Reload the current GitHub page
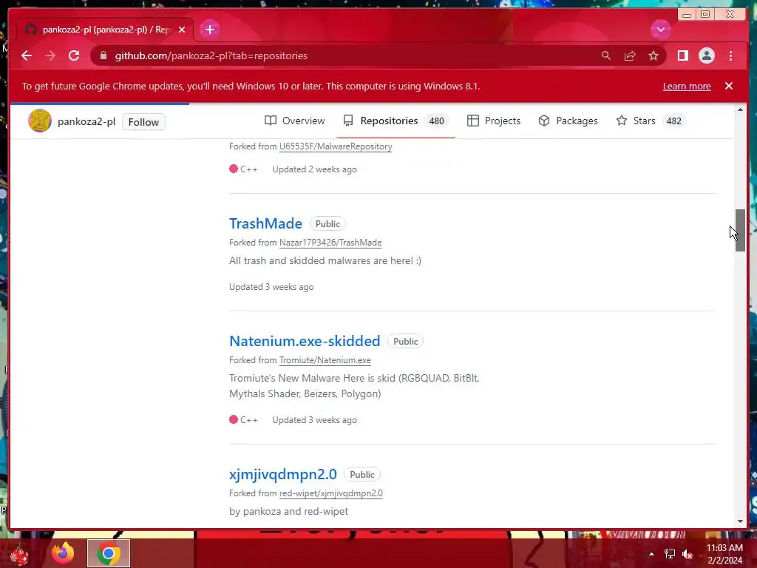This screenshot has height=568, width=757. tap(74, 55)
